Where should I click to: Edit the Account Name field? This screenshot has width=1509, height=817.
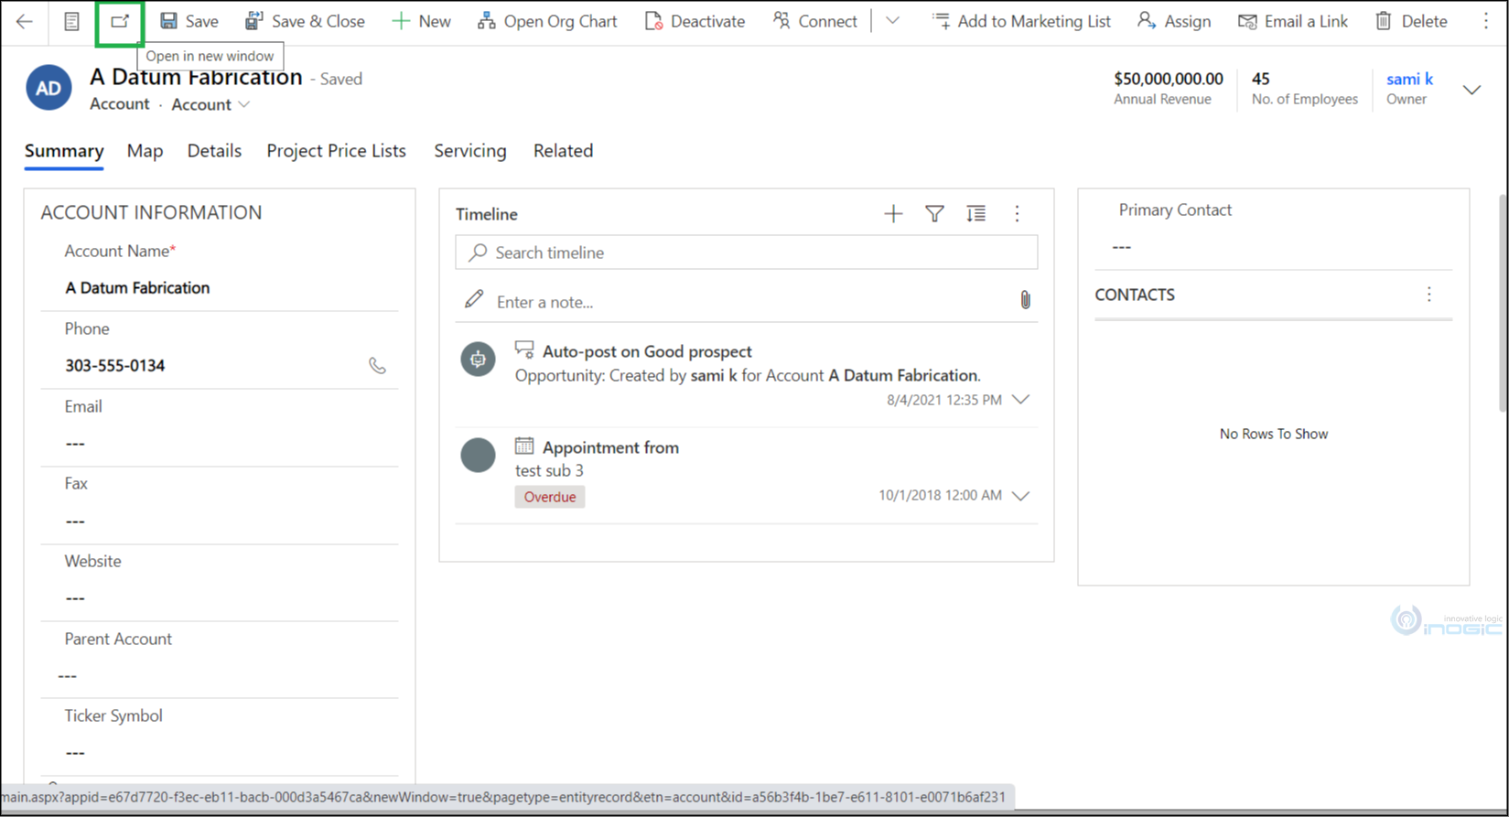pos(220,288)
